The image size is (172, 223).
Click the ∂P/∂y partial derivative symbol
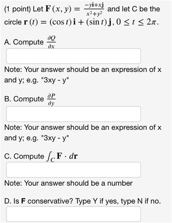point(51,100)
